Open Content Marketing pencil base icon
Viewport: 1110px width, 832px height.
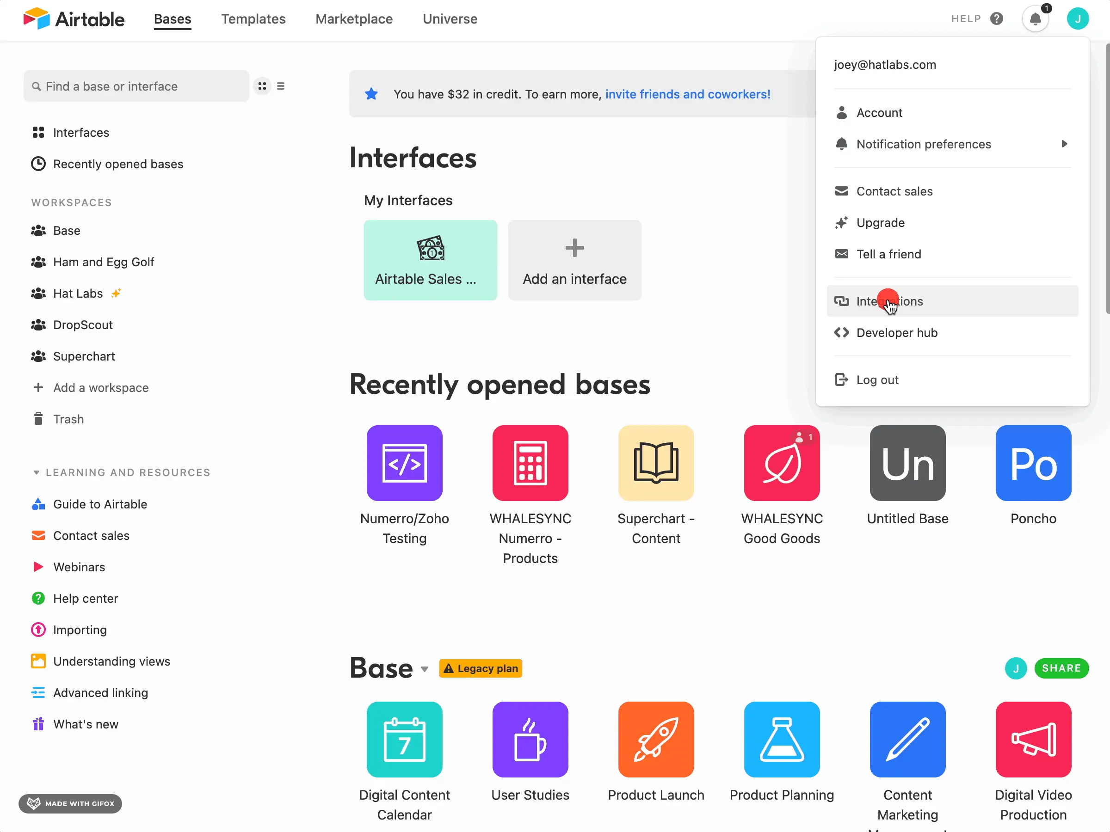908,739
